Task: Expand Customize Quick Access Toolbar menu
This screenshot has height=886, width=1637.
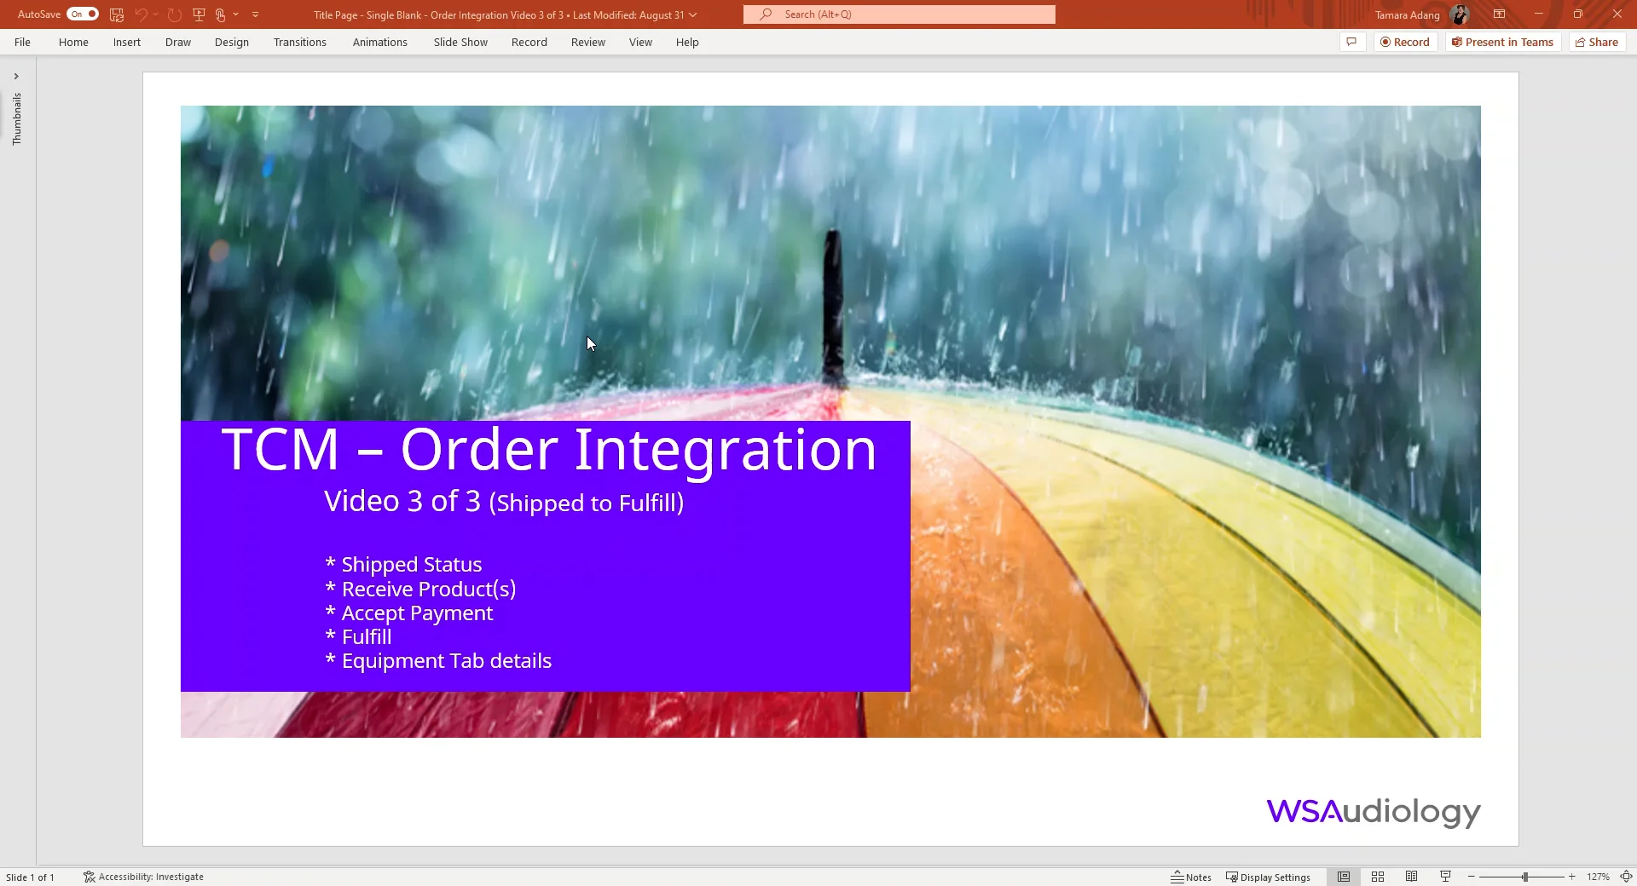Action: 255,14
